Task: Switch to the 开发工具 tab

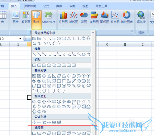Action: coord(101,6)
